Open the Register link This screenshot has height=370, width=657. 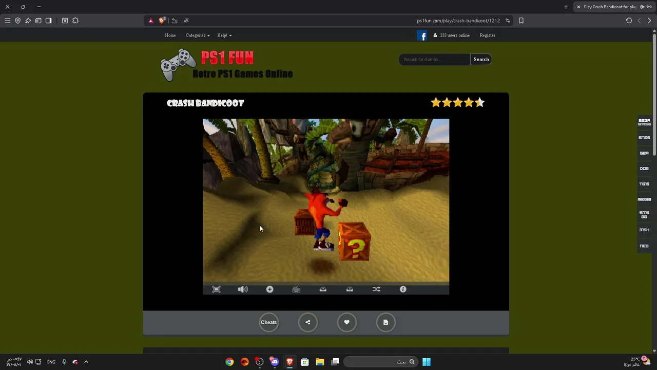point(487,35)
